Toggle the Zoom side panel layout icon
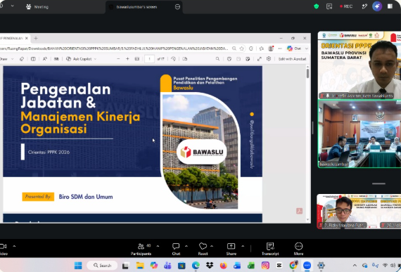 click(x=390, y=6)
